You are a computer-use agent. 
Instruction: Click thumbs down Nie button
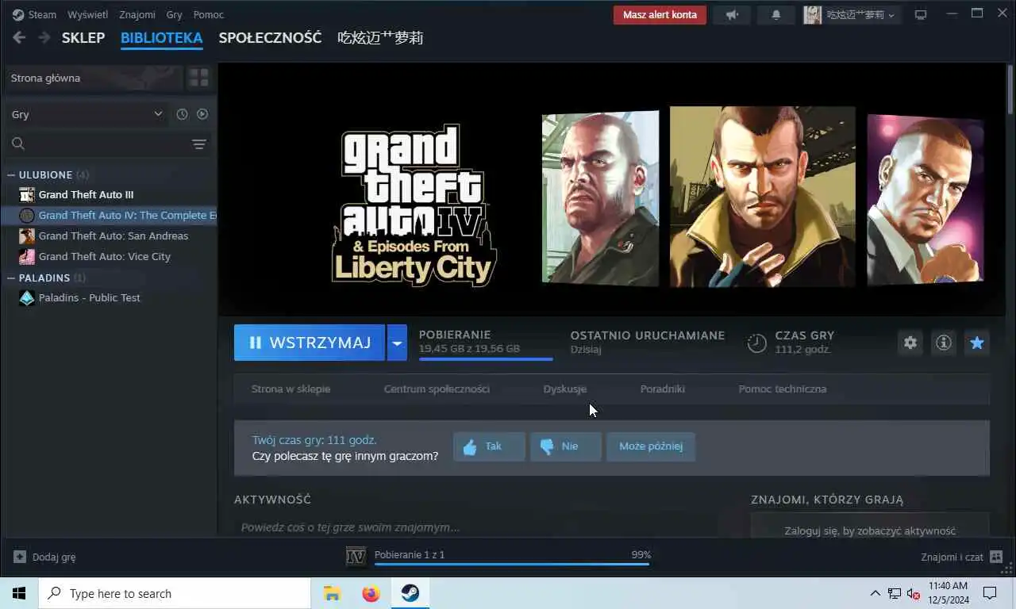pos(565,446)
